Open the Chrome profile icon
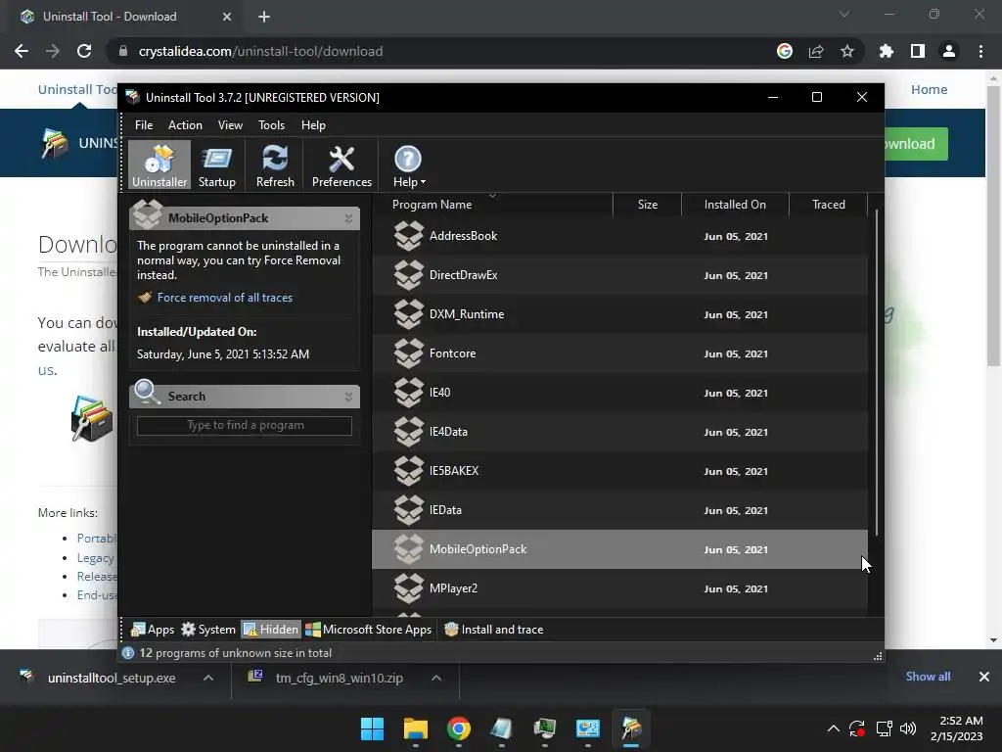 coord(949,51)
